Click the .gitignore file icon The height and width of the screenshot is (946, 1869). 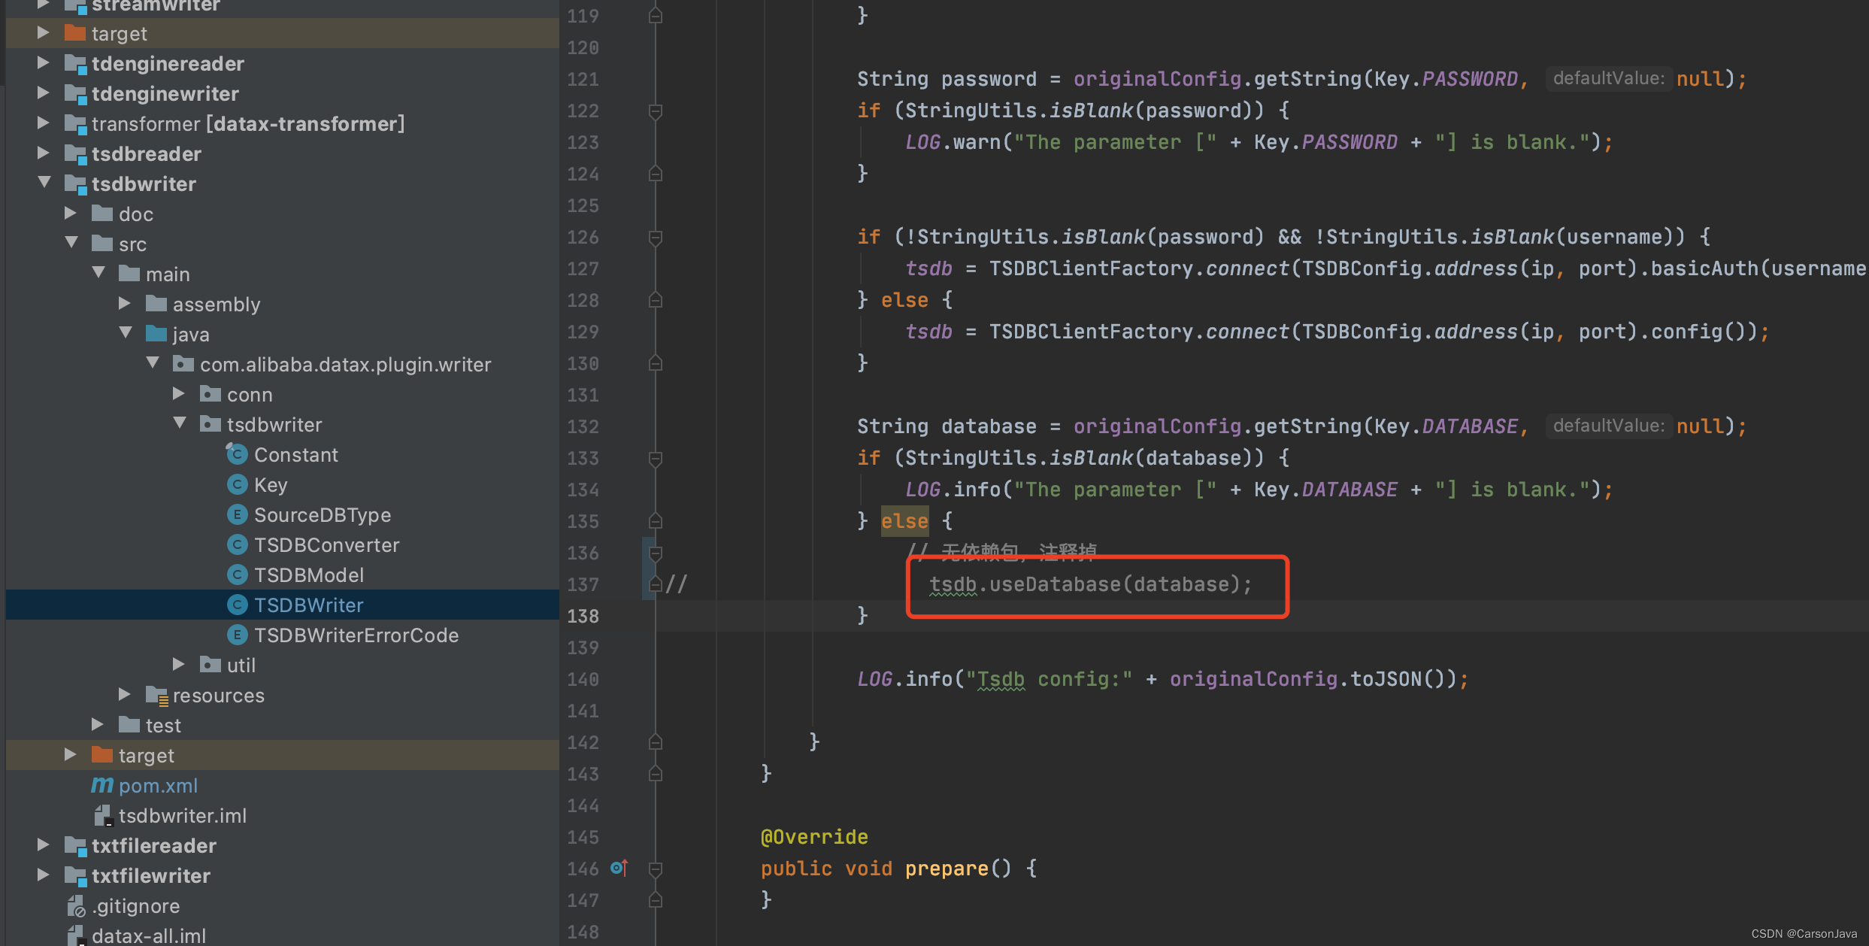tap(76, 906)
